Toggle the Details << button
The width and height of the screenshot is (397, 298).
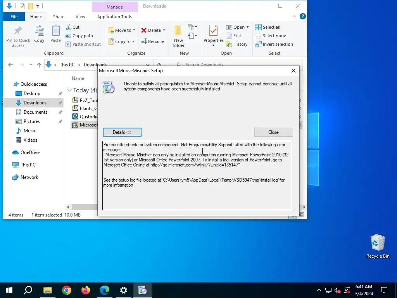tap(122, 132)
